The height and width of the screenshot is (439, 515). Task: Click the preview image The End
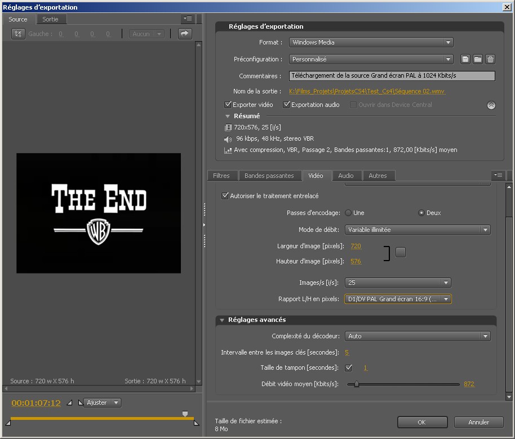[x=99, y=213]
